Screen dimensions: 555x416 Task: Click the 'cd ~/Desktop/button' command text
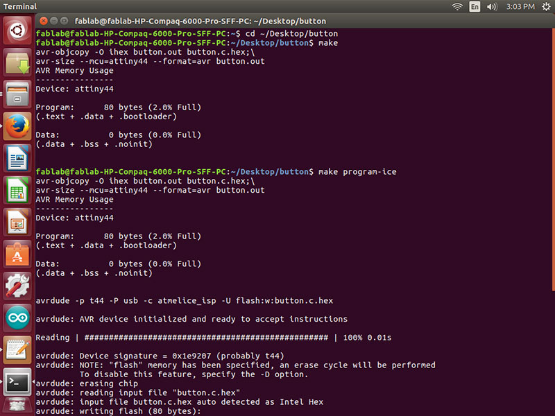[291, 33]
